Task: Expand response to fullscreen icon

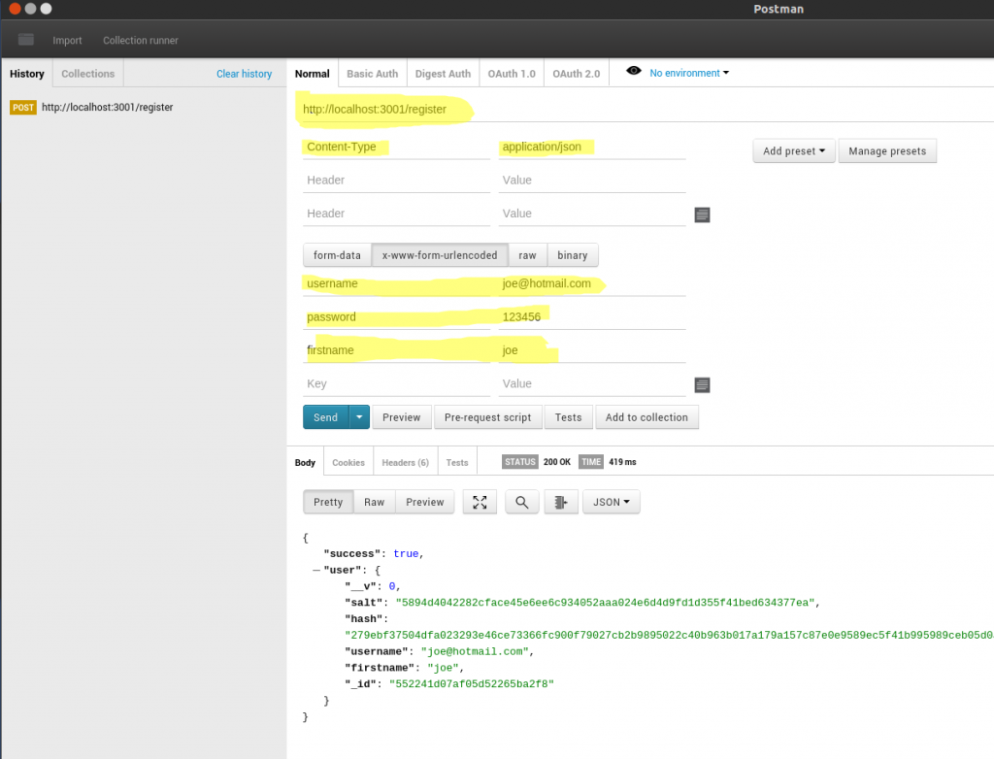Action: click(x=480, y=502)
